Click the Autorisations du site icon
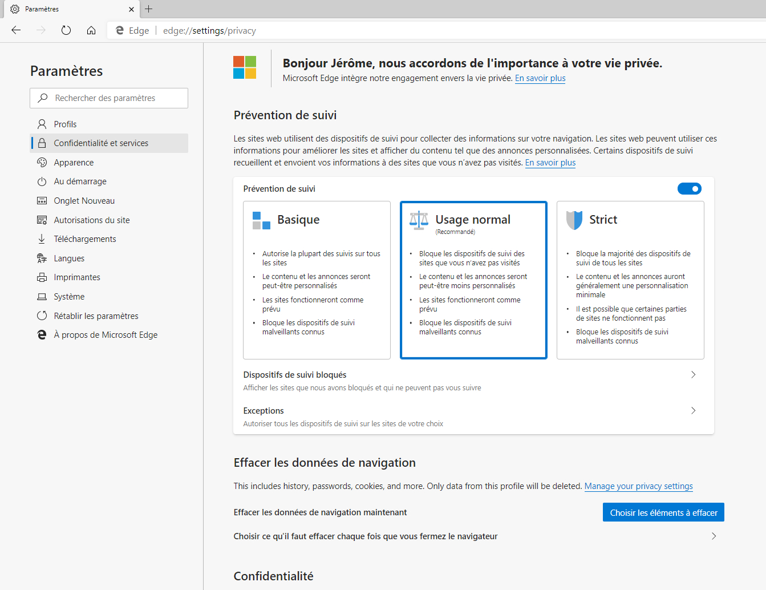 42,220
